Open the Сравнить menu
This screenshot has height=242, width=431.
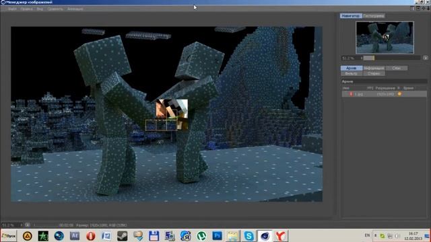click(x=55, y=9)
